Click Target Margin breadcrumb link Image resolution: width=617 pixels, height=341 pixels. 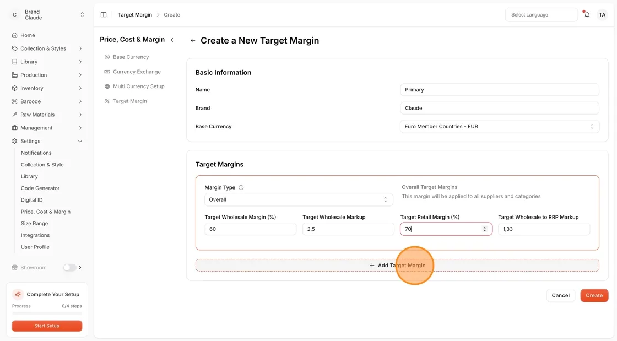pos(134,14)
